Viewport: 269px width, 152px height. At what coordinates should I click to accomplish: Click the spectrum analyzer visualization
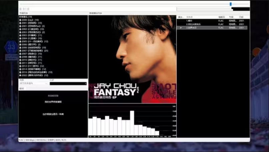coord(132,120)
